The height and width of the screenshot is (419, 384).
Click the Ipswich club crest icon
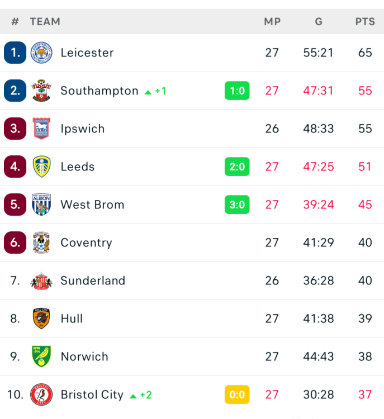click(41, 128)
